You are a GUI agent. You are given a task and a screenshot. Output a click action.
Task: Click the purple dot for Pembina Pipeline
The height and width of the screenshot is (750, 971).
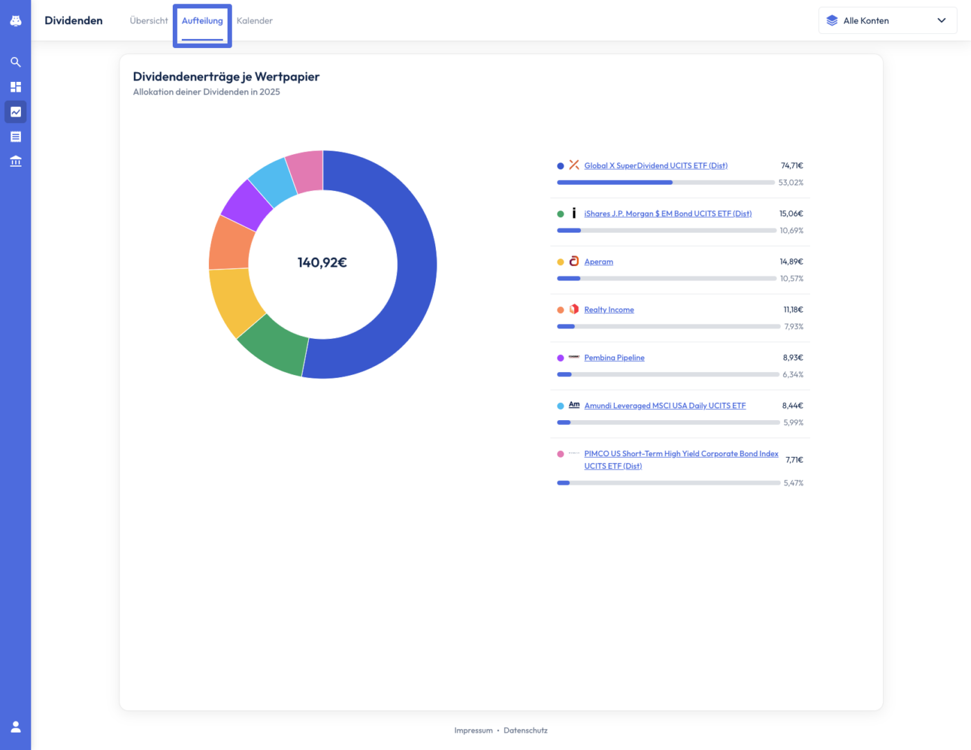click(560, 358)
